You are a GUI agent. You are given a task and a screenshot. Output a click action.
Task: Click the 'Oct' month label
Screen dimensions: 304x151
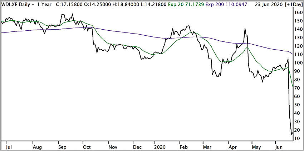87,147
